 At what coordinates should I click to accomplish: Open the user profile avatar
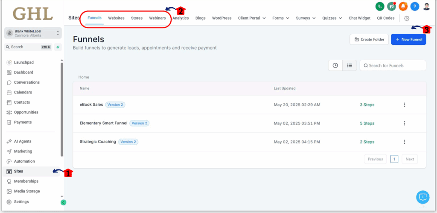click(426, 6)
